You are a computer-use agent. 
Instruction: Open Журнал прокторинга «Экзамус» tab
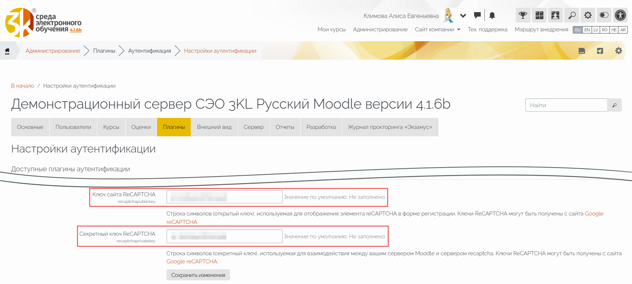pos(390,127)
